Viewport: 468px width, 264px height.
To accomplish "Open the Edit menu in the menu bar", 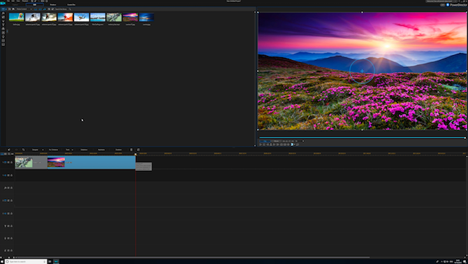I will pos(13,1).
